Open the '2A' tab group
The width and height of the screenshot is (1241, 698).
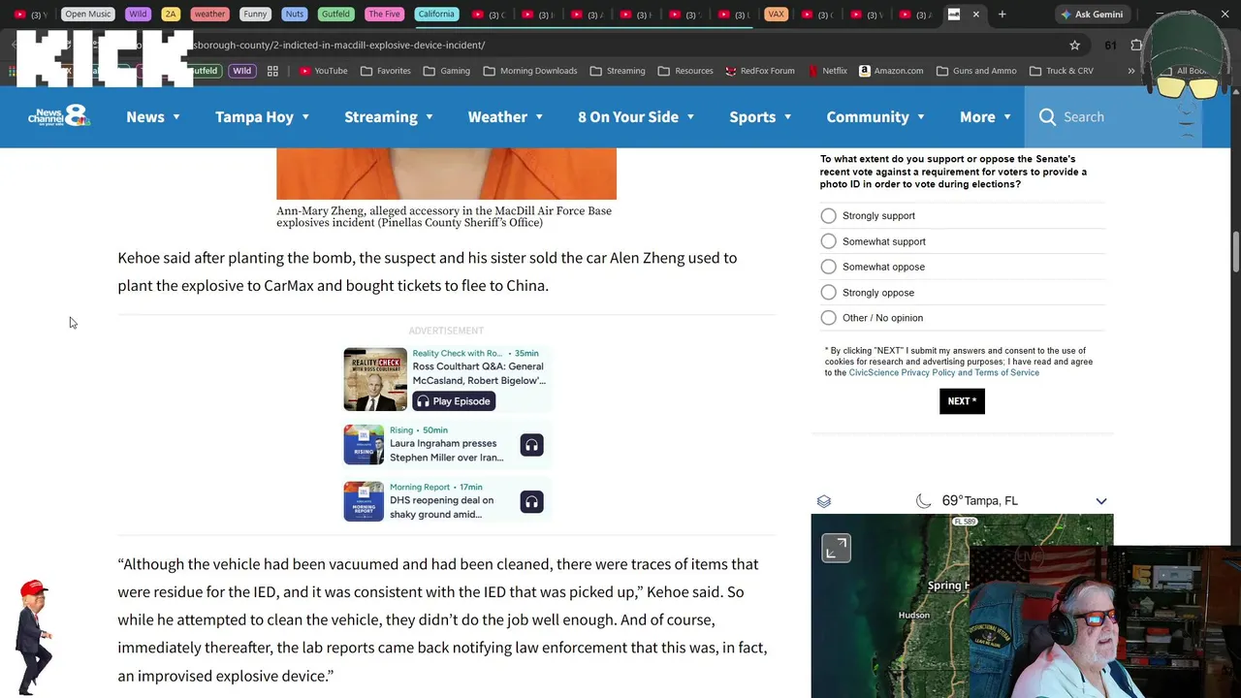(x=171, y=15)
